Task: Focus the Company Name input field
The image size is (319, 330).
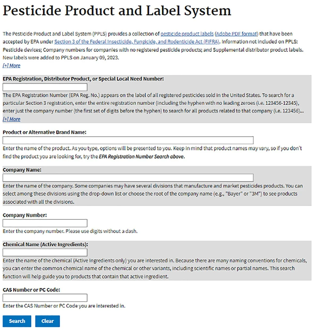Action: pos(128,178)
